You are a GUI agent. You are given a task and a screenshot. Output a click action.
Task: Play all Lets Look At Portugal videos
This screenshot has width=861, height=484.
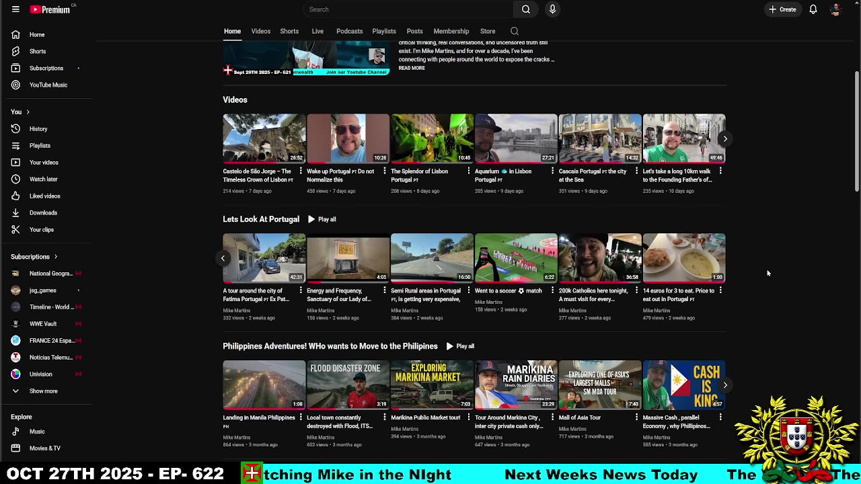322,219
